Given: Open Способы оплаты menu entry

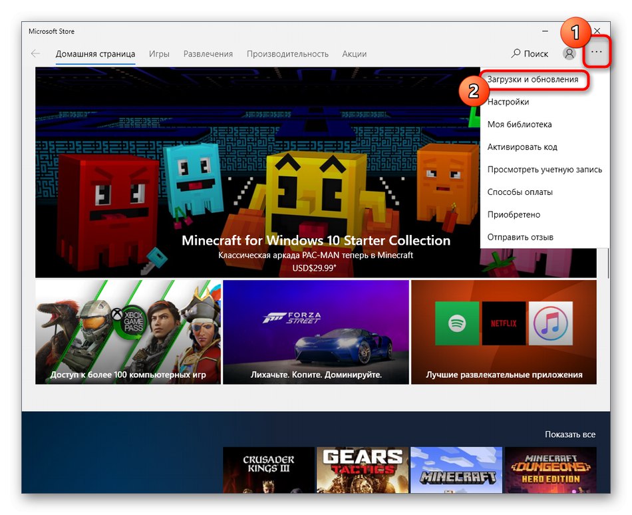Looking at the screenshot, I should (x=545, y=192).
